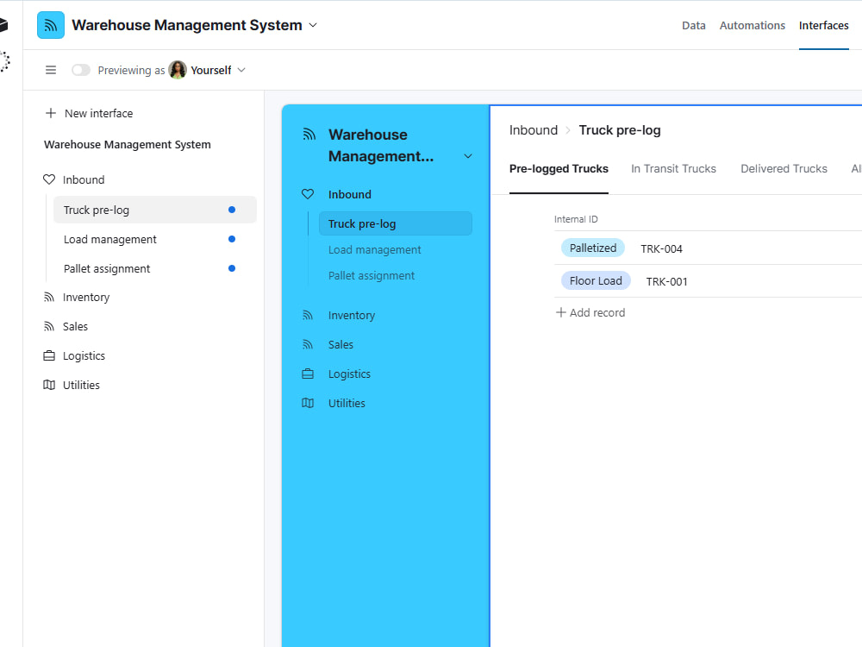
Task: Click heart icon beside Inbound in blue panel
Action: [x=308, y=194]
